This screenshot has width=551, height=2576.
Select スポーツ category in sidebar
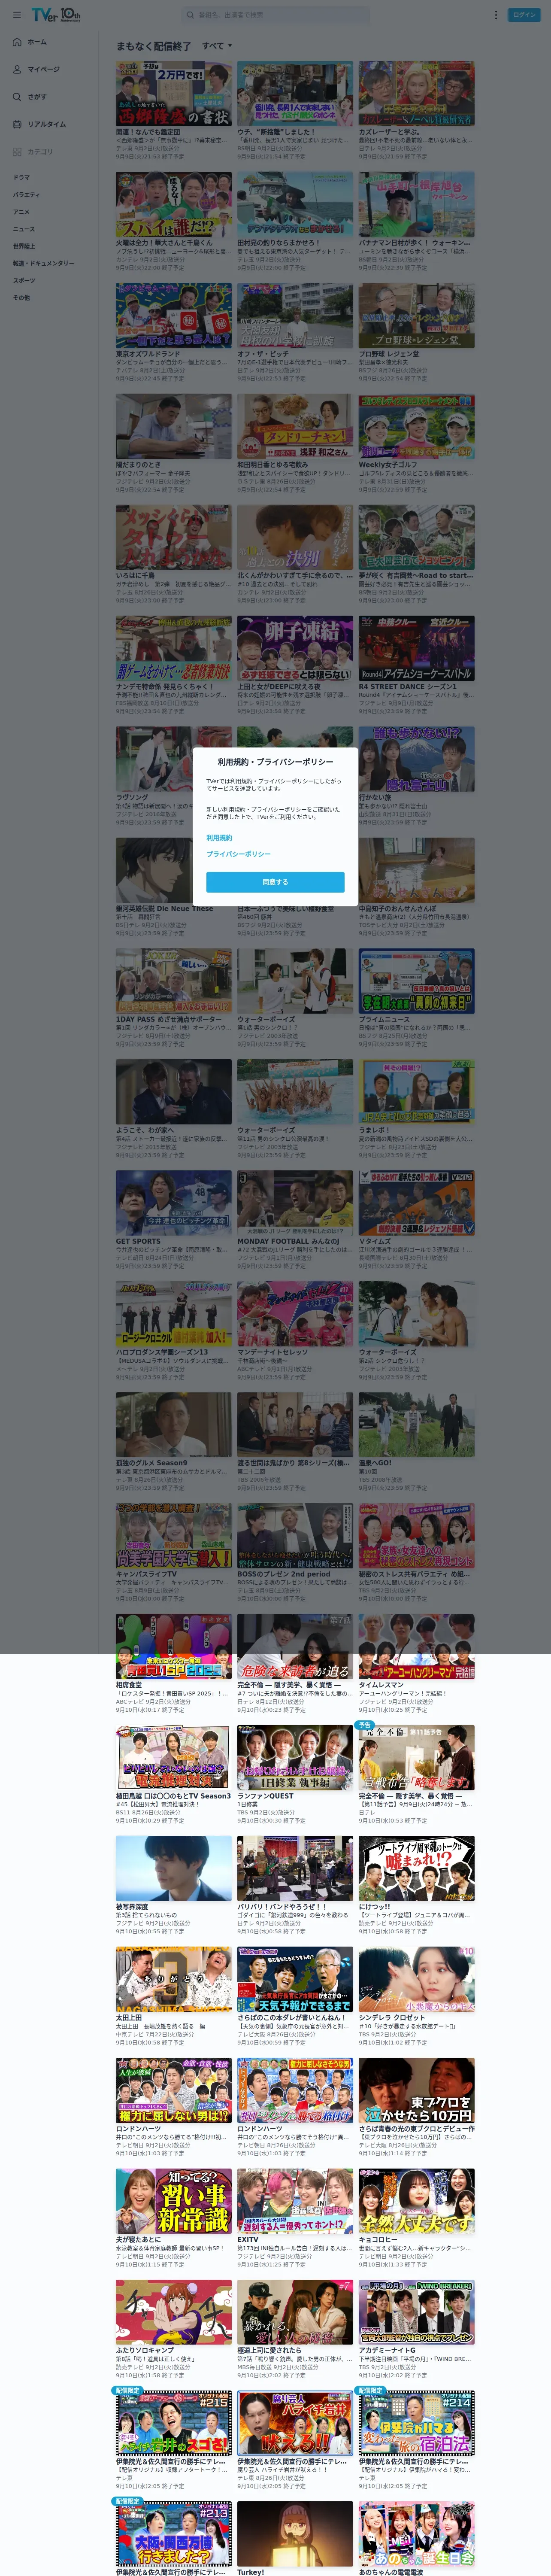pyautogui.click(x=24, y=280)
